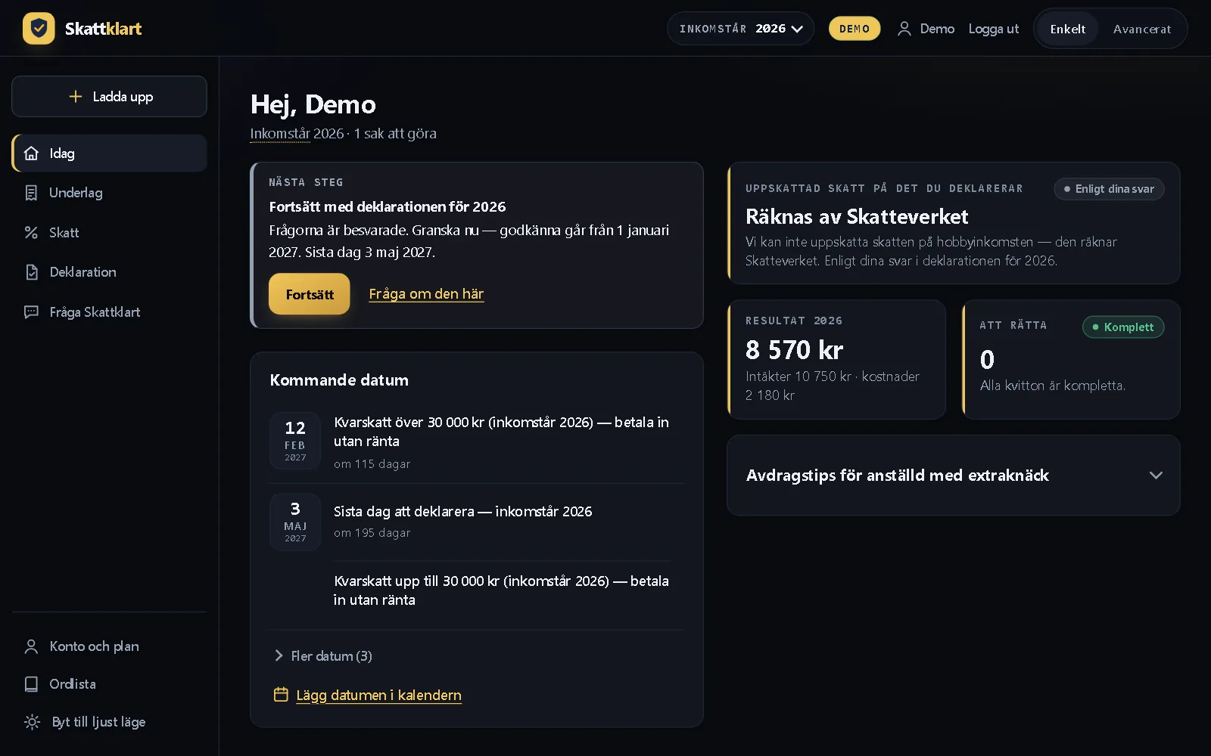Open Fråga Skattklart chat icon

coord(31,312)
